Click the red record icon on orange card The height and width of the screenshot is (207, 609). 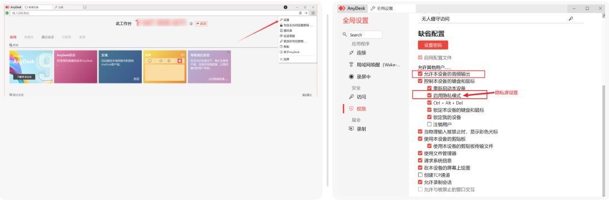coord(180,61)
